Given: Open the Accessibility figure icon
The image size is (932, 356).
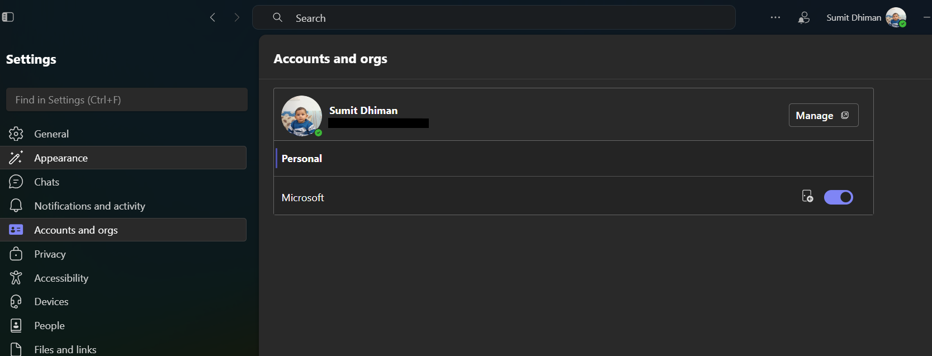Looking at the screenshot, I should coord(16,278).
